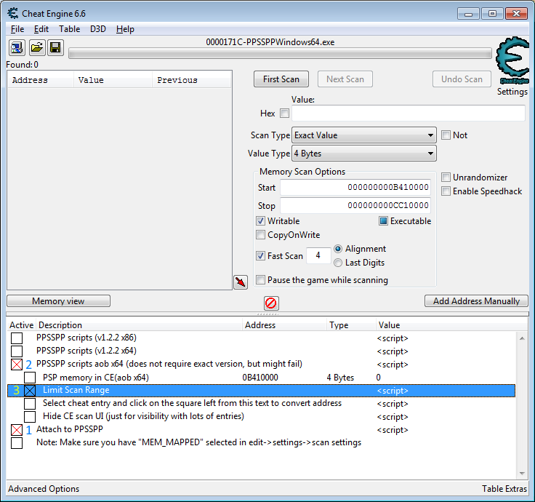
Task: Deactivate the Attach to PPSSPP script
Action: click(x=17, y=430)
